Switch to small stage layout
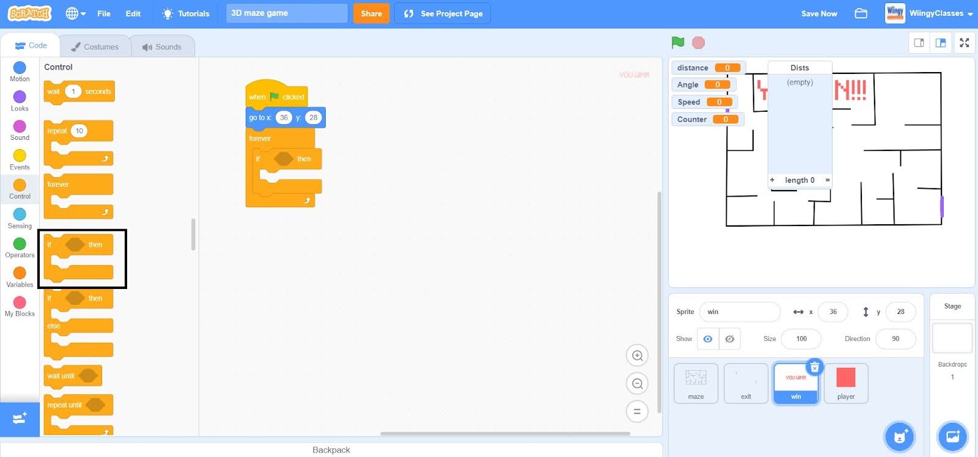 point(919,43)
